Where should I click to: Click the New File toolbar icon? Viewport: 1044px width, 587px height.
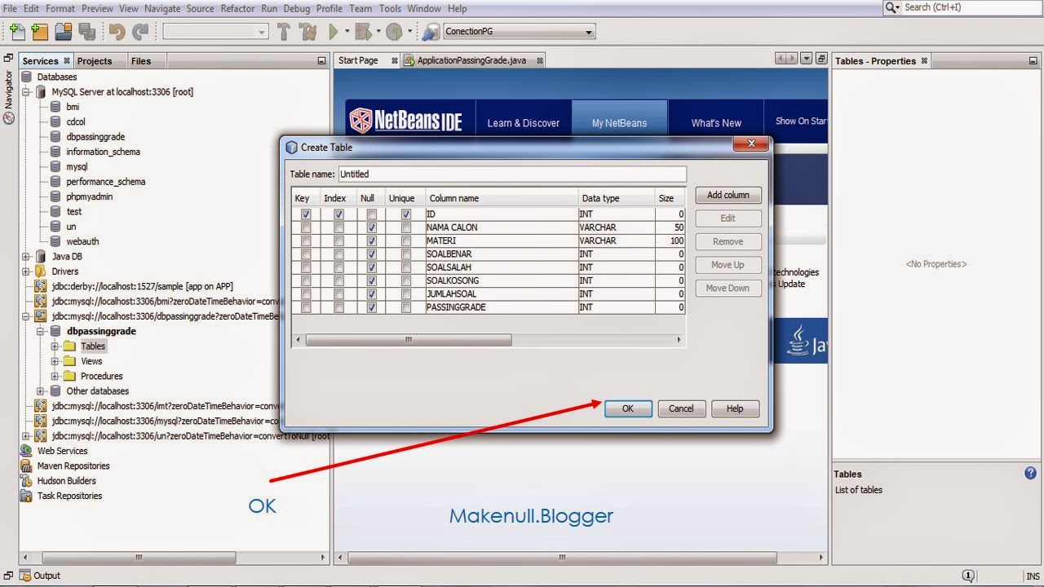pos(16,32)
